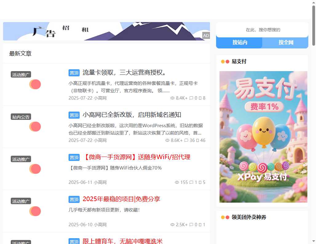The image size is (316, 244).
Task: Click the comment icon on 流量卡领取 article
Action: [191, 98]
